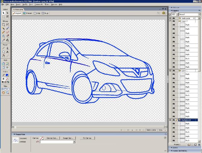Select the Hand tool in View section
Viewport: 202px width, 153px height.
tap(3, 92)
